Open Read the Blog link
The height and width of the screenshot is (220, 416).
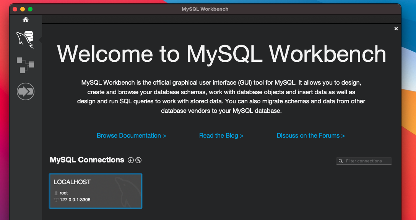(221, 136)
